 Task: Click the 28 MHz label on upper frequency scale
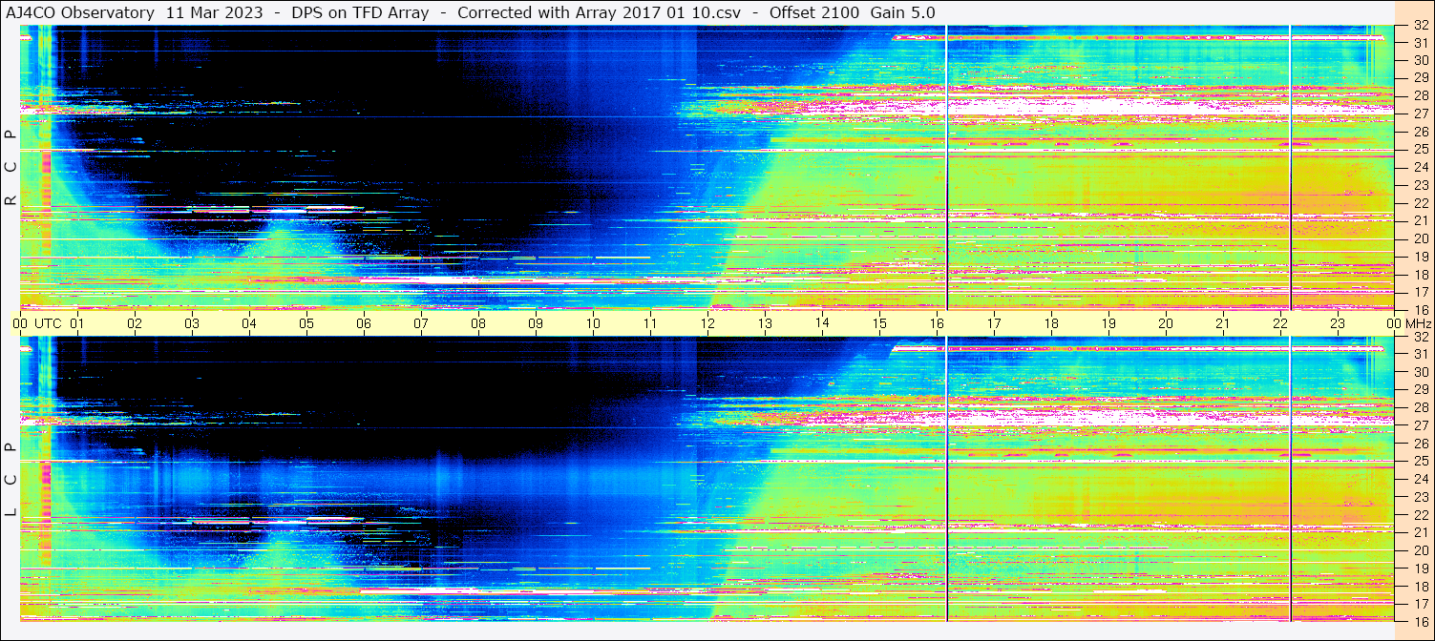pos(1420,95)
